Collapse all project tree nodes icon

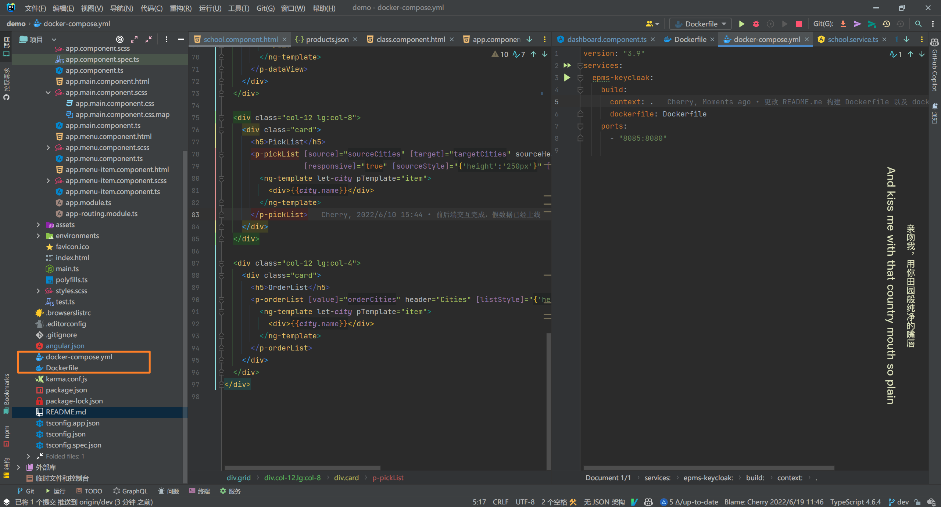tap(149, 39)
